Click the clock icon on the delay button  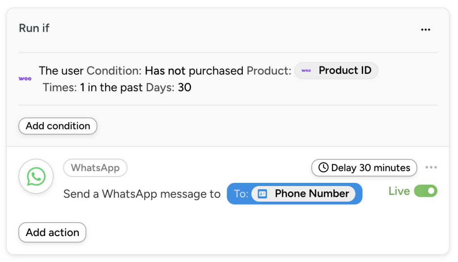click(x=323, y=168)
